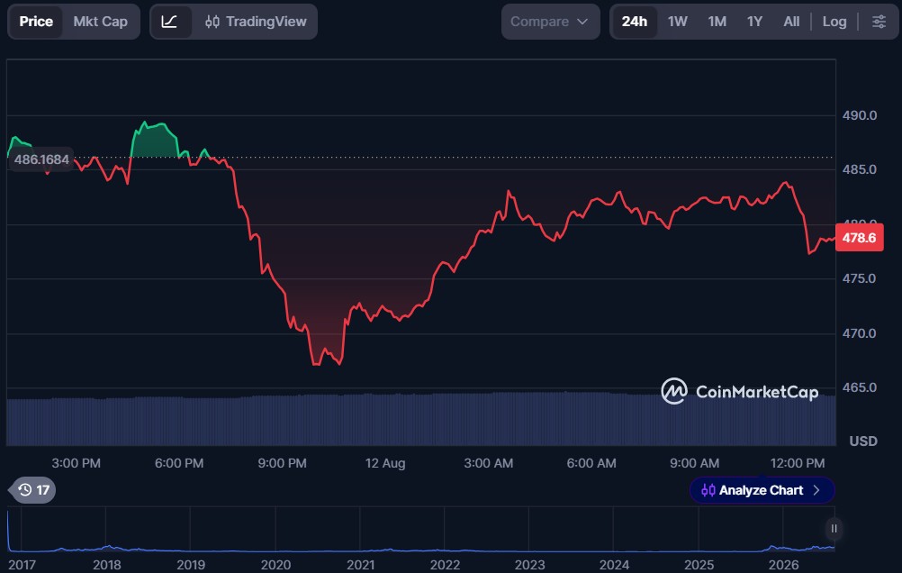Click the 475.0 price axis label
The height and width of the screenshot is (573, 902).
[x=860, y=278]
